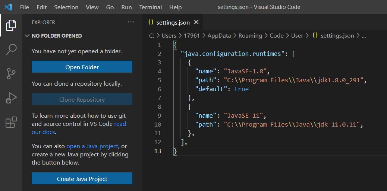The height and width of the screenshot is (191, 387).
Task: Follow the 'open a Java project' link
Action: click(x=92, y=146)
